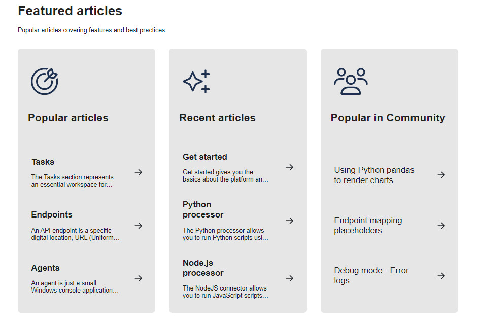Screen dimensions: 479x326
Task: Open Using Python pandas to render charts
Action: (374, 175)
